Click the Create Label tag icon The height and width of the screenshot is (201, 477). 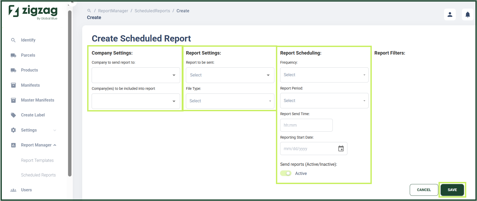[13, 115]
